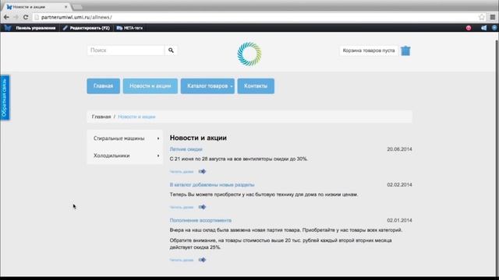The image size is (499, 280).
Task: Bookmark page with the star icon
Action: click(482, 17)
